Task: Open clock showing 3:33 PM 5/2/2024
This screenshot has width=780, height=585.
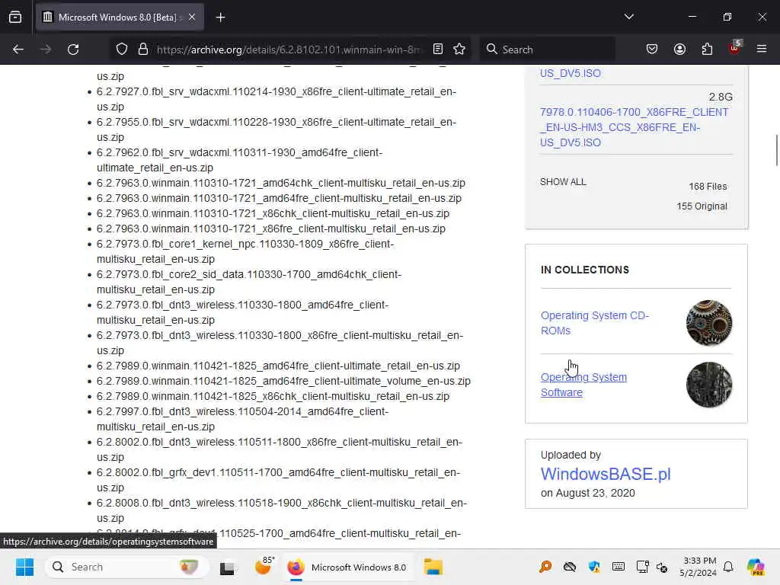Action: (698, 567)
